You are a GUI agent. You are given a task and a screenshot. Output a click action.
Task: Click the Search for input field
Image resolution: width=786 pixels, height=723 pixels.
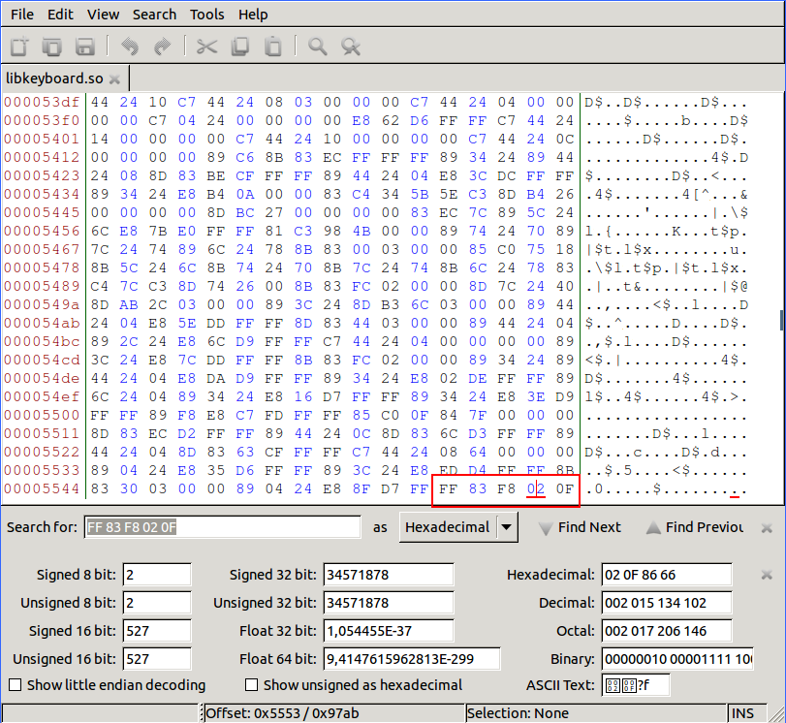[222, 527]
